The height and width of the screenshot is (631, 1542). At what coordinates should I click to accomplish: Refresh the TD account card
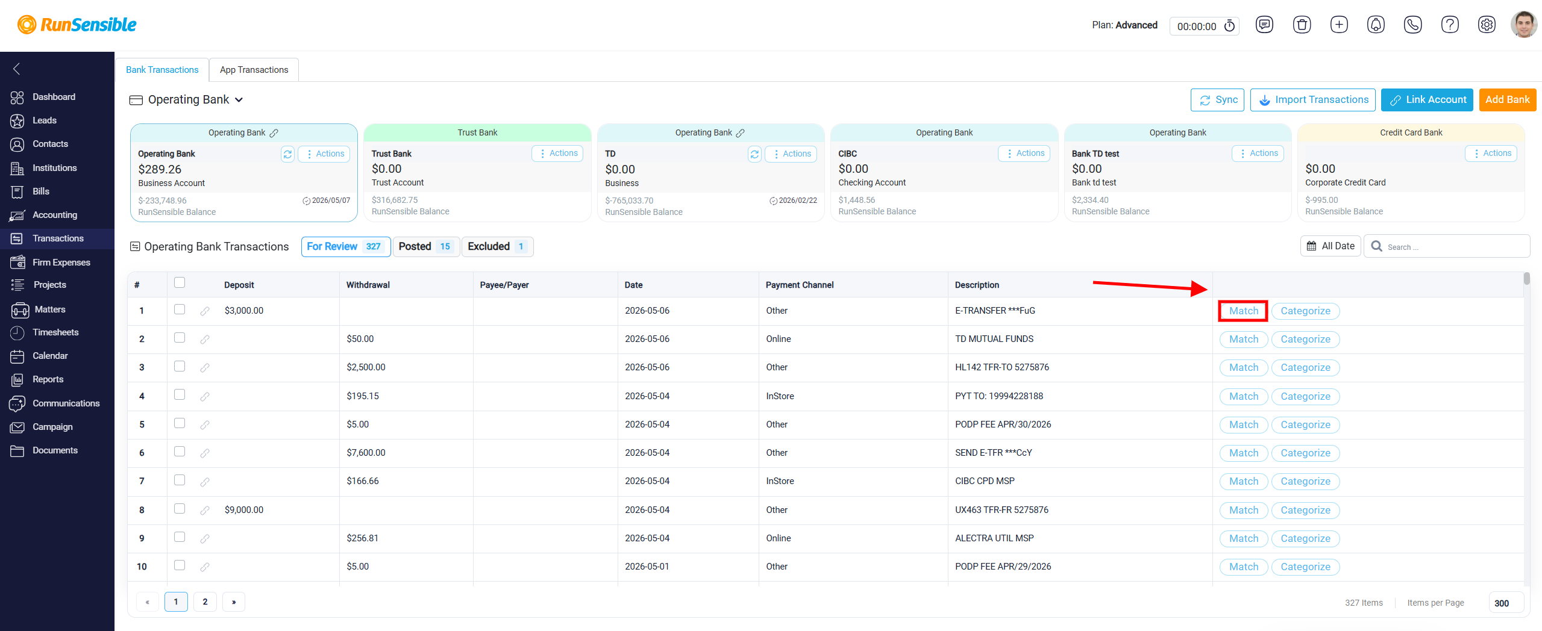tap(754, 154)
